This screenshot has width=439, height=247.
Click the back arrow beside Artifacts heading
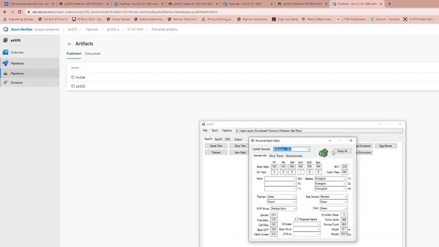(69, 44)
